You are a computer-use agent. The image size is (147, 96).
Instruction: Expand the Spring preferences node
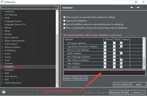coord(2,57)
